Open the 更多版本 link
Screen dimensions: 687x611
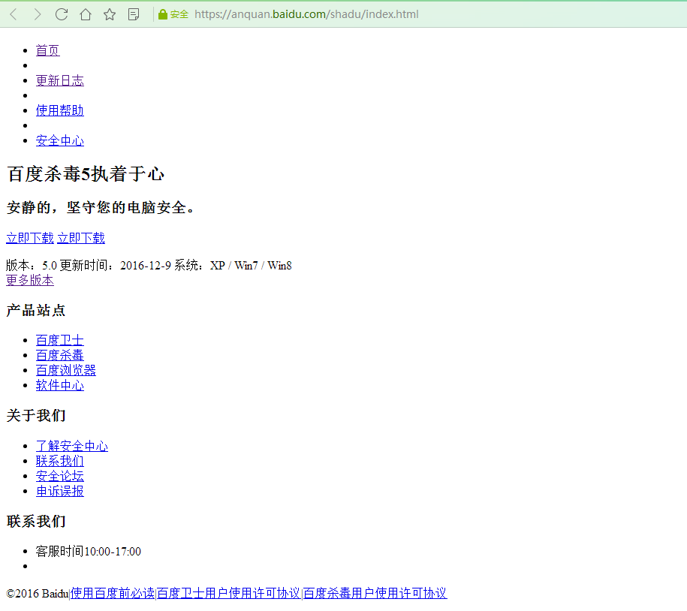tap(30, 280)
